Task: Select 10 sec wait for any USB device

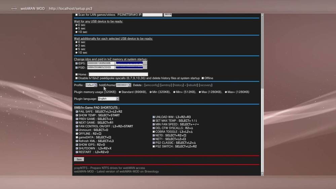Action: point(76,32)
